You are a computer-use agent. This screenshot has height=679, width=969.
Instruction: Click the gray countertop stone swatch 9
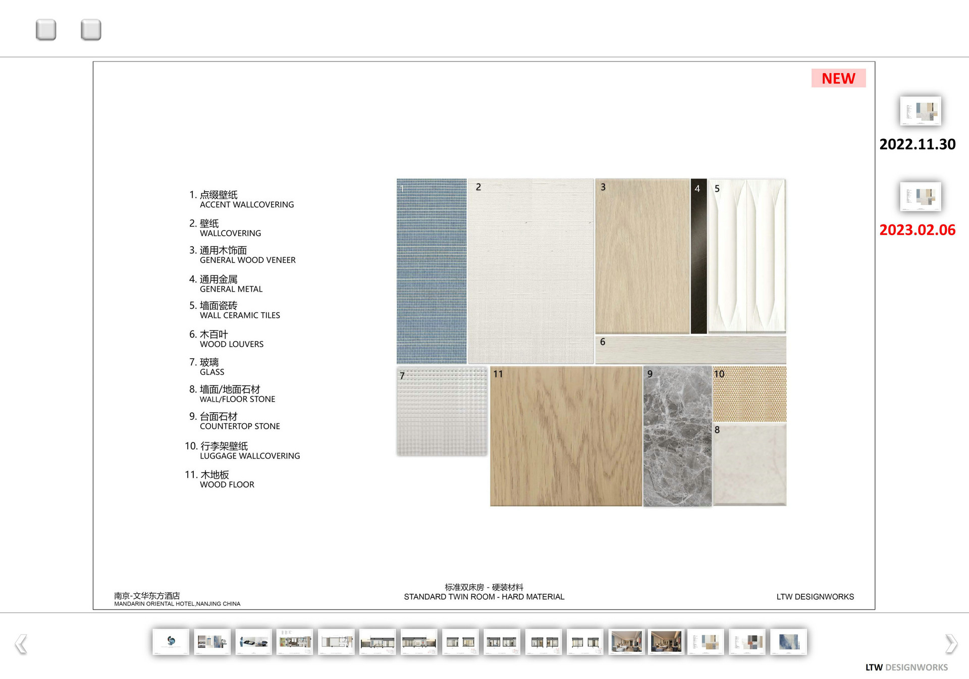tap(677, 436)
